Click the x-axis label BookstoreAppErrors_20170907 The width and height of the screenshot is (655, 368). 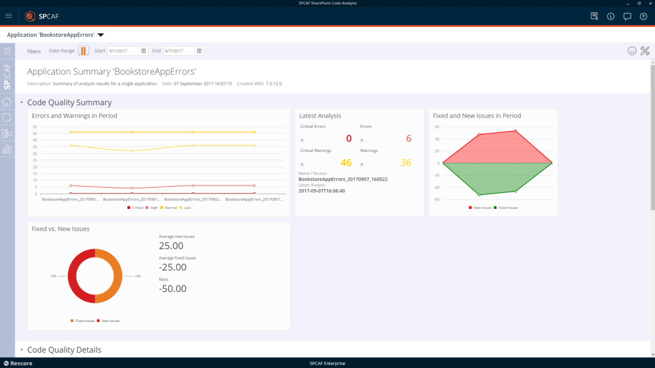point(254,199)
